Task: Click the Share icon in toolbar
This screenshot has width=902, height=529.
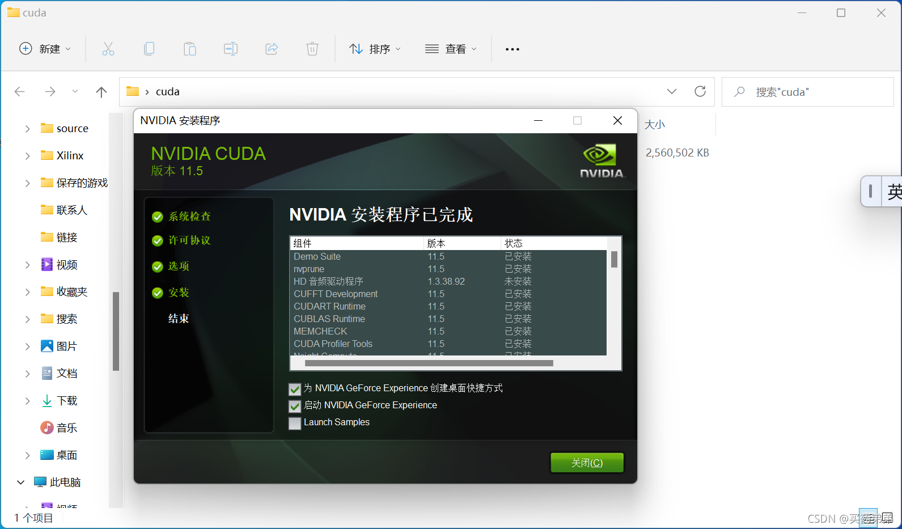Action: click(x=272, y=49)
